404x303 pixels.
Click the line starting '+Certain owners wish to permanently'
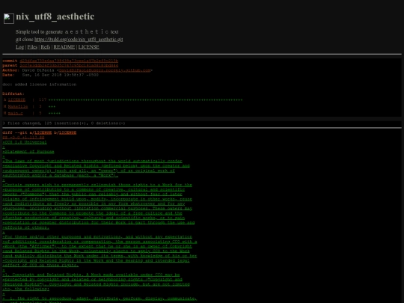(x=97, y=185)
